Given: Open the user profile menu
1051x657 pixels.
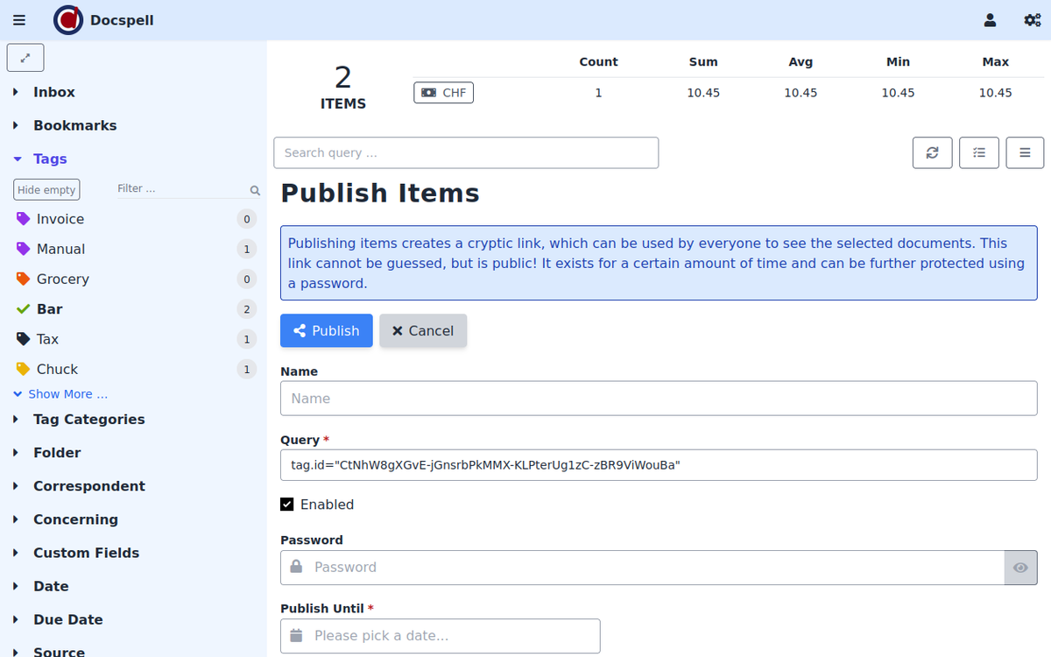Looking at the screenshot, I should click(x=990, y=20).
